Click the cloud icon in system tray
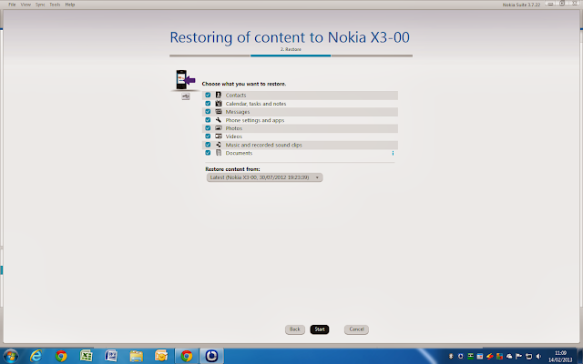Screen dimensions: 583x364 (x=509, y=356)
